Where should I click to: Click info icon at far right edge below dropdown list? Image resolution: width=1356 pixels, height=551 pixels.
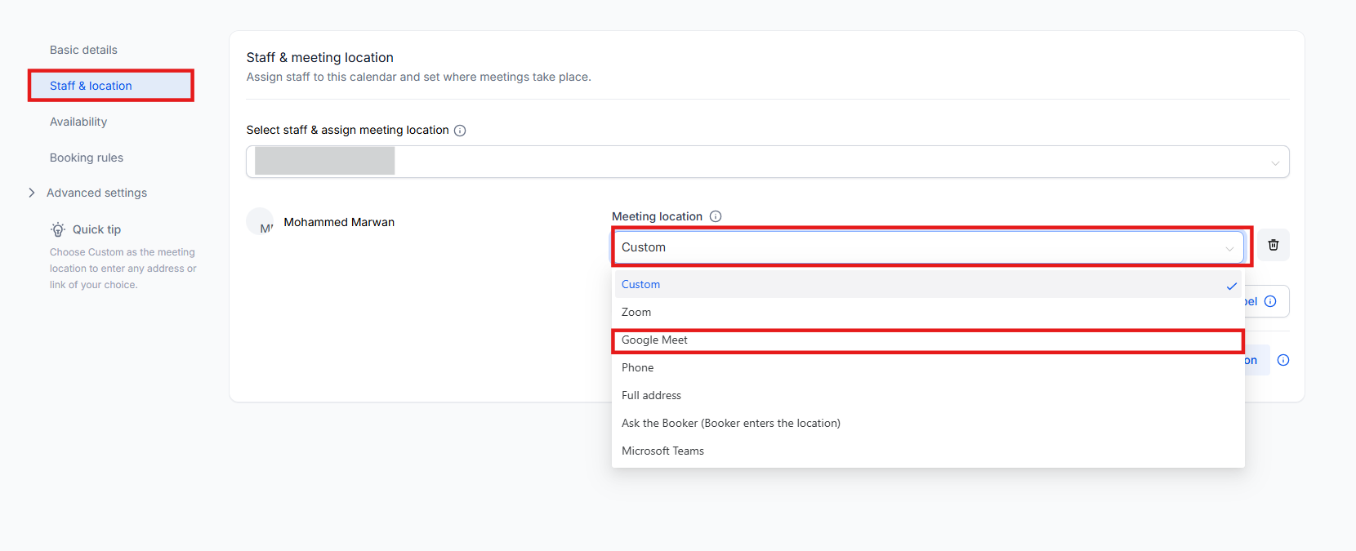tap(1283, 360)
